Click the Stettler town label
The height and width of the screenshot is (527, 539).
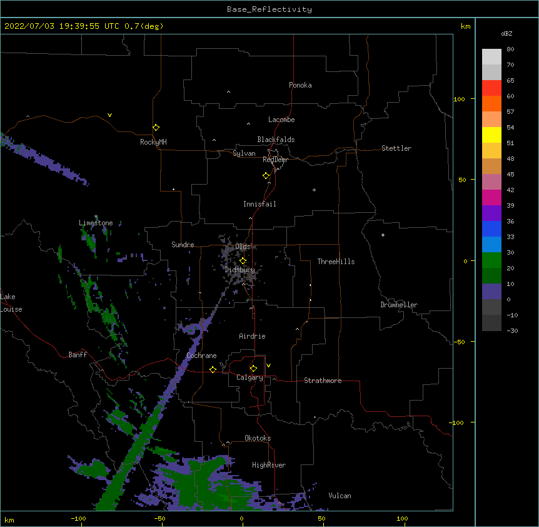[396, 148]
